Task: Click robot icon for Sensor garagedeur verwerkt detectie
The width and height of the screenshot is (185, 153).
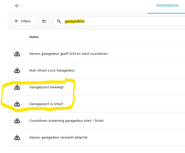Action: click(x=17, y=138)
